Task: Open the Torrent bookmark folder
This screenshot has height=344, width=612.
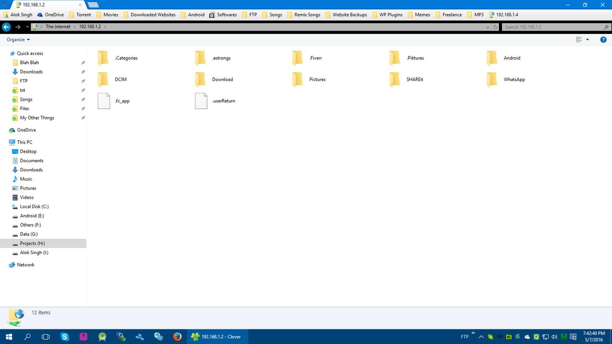Action: tap(80, 15)
